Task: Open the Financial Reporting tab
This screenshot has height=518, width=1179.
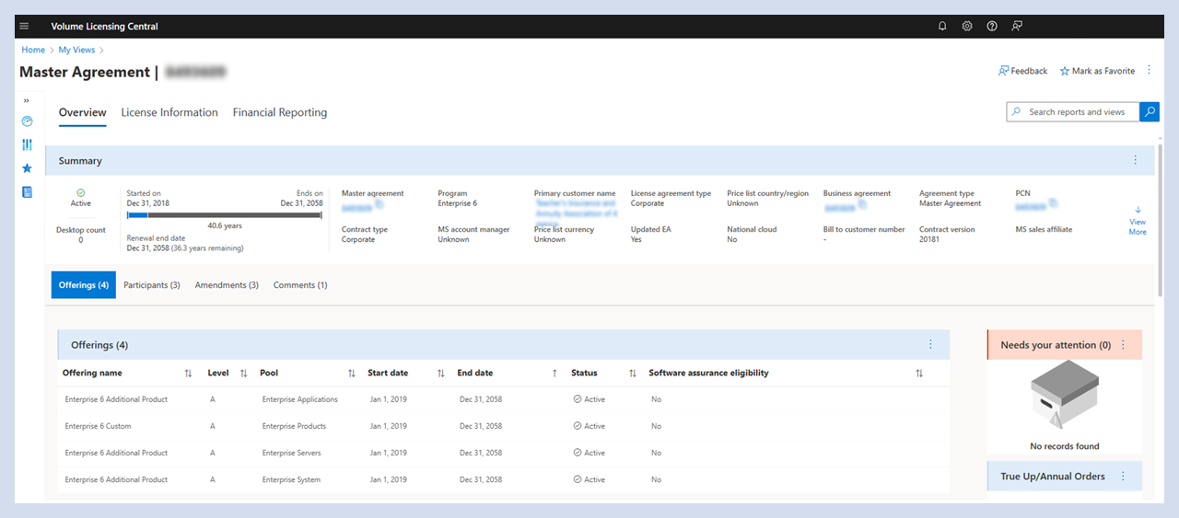Action: coord(280,112)
